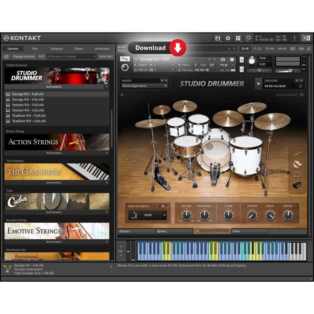Click next groove arrow in GROOVE box

[x=301, y=81]
